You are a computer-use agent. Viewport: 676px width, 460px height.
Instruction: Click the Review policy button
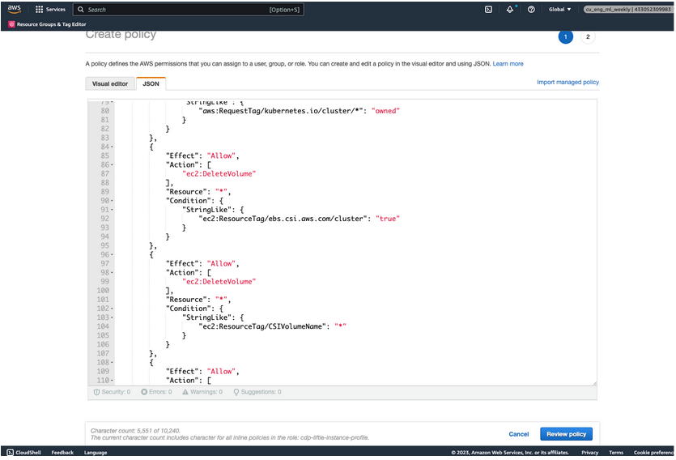[566, 434]
